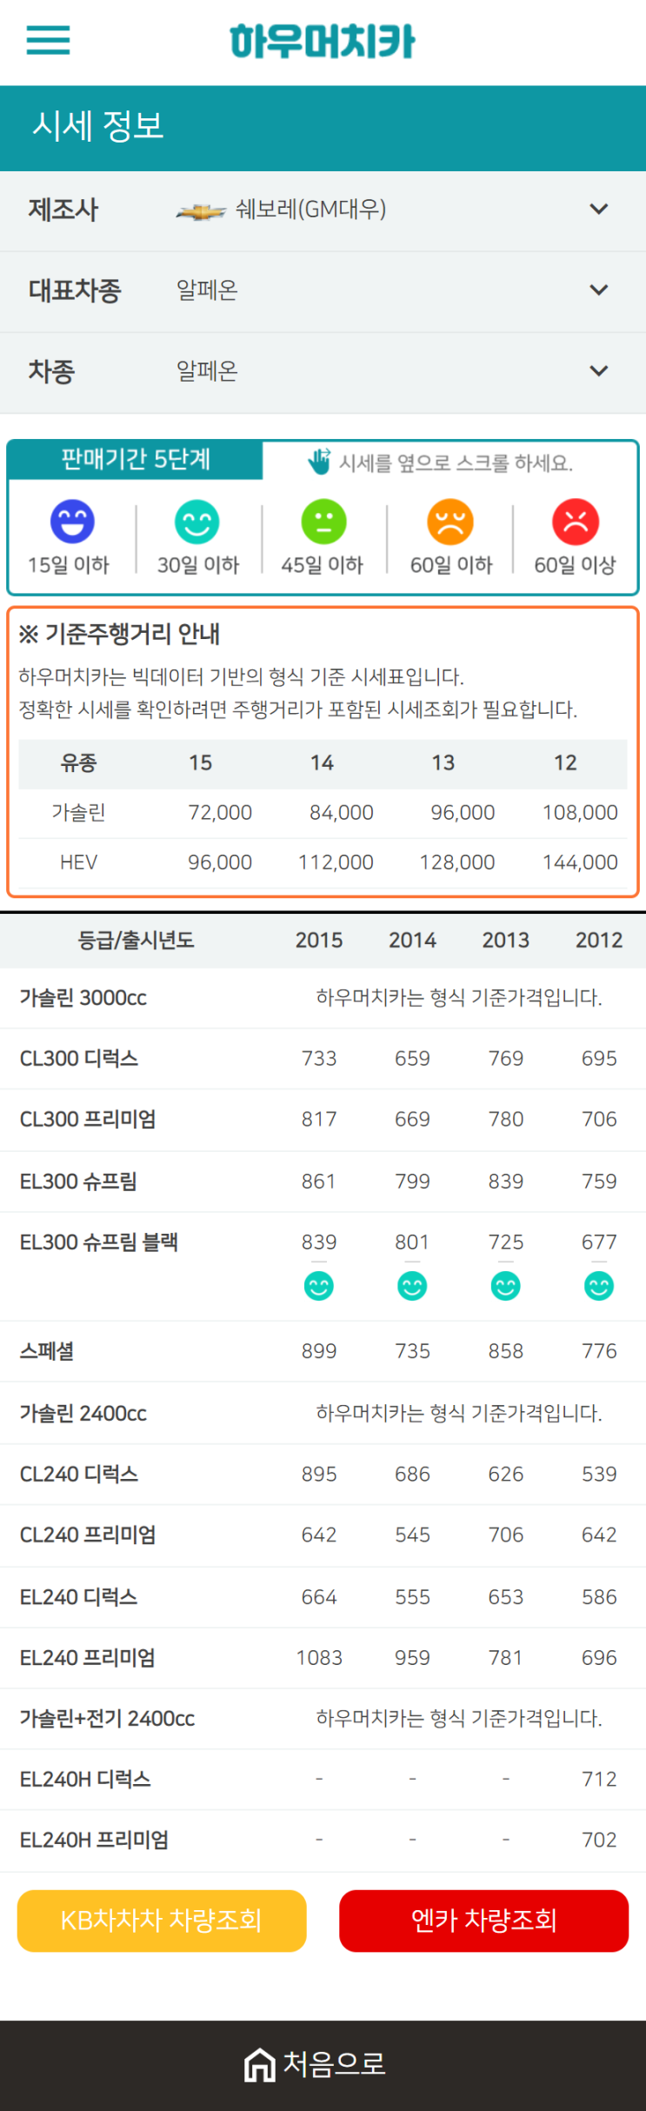The image size is (646, 2111).
Task: Click the EL240H 디럭스 row label
Action: pyautogui.click(x=85, y=1780)
